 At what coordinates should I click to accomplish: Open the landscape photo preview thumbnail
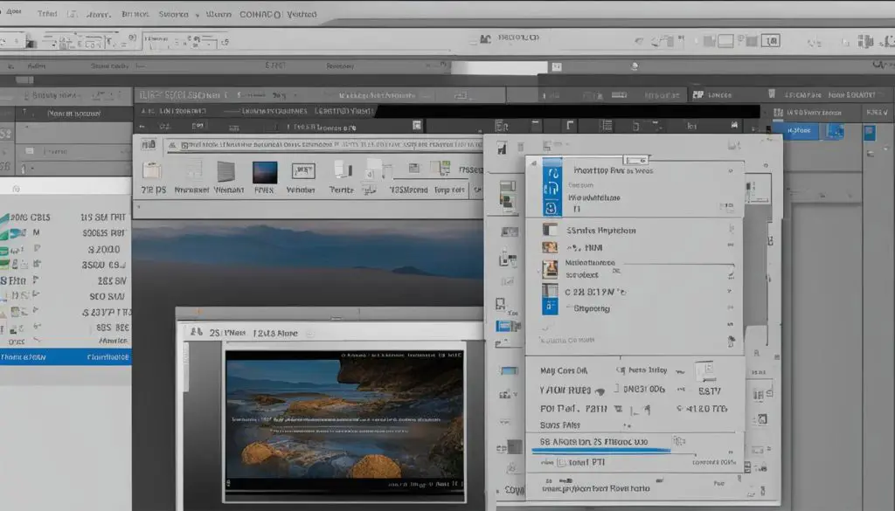pos(344,421)
